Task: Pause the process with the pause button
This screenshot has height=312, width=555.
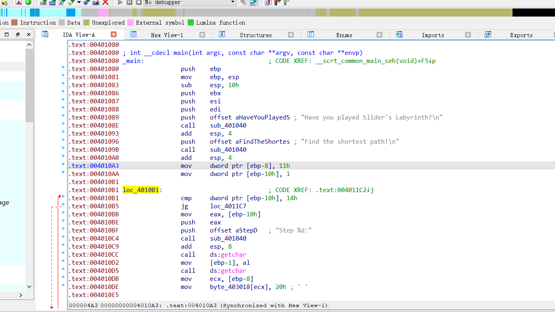Action: tap(129, 2)
